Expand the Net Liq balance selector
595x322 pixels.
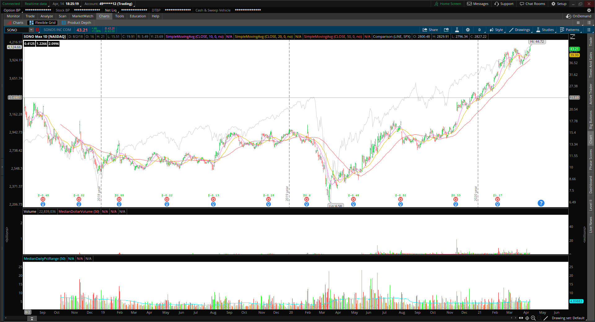click(x=112, y=10)
